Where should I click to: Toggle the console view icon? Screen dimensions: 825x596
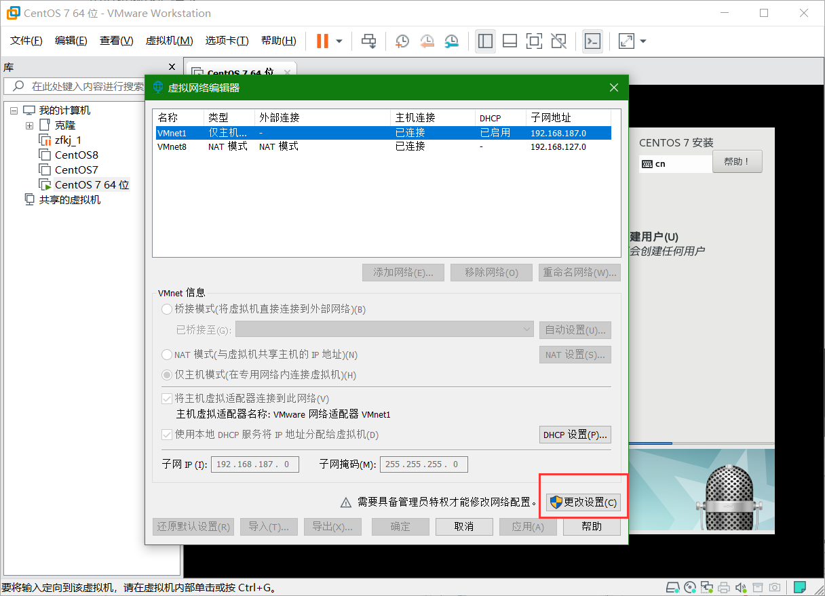click(592, 41)
